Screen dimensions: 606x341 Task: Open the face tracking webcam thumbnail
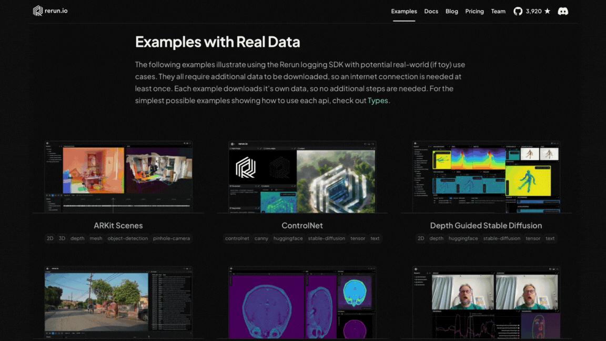pos(486,303)
